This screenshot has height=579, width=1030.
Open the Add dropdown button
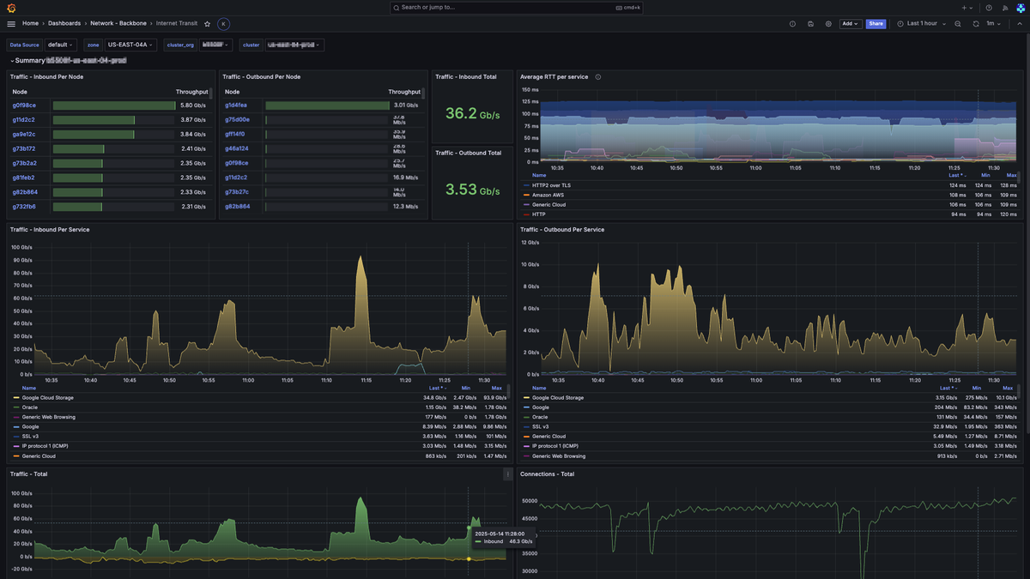[850, 24]
